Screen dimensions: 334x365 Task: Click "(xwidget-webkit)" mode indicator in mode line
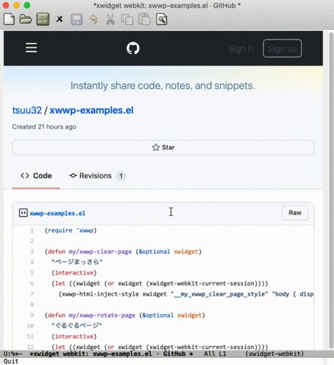[274, 354]
